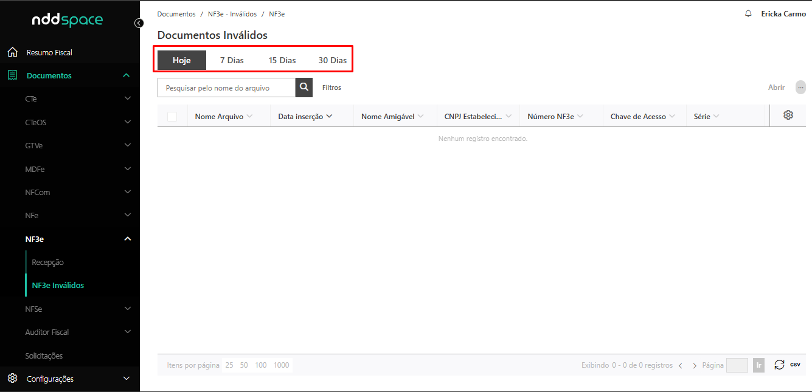Set items per page to 50
This screenshot has width=812, height=392.
point(244,365)
